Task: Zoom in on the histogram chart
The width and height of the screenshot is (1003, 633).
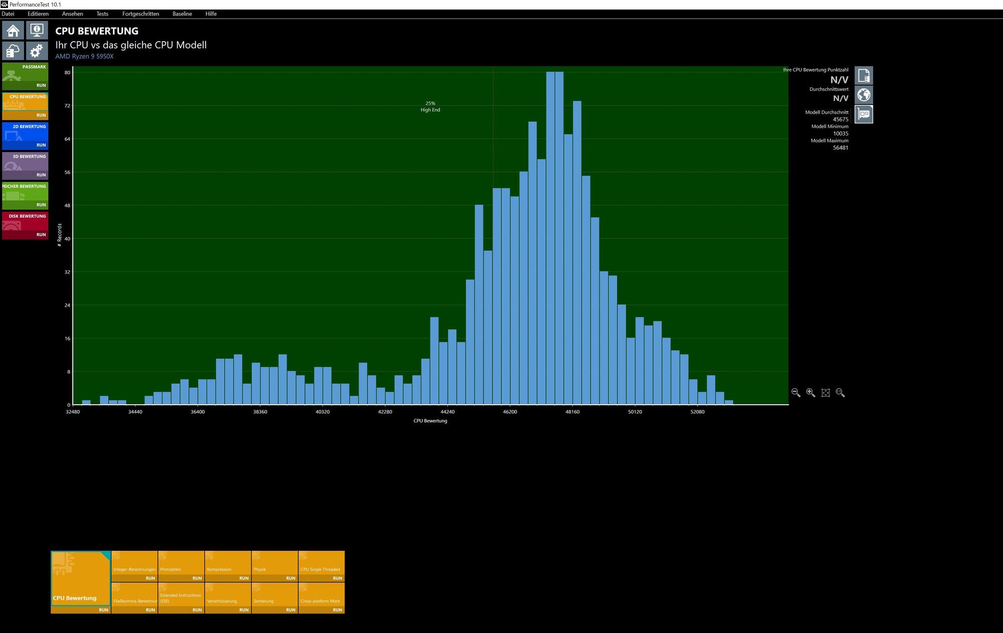Action: coord(810,393)
